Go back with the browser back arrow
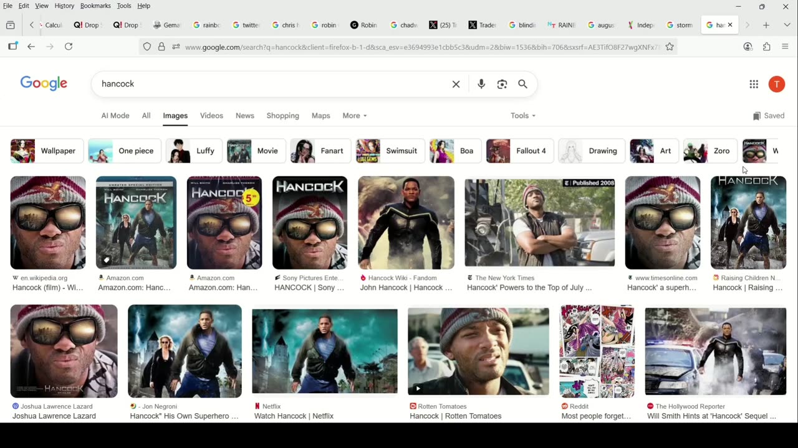This screenshot has height=448, width=798. click(31, 47)
